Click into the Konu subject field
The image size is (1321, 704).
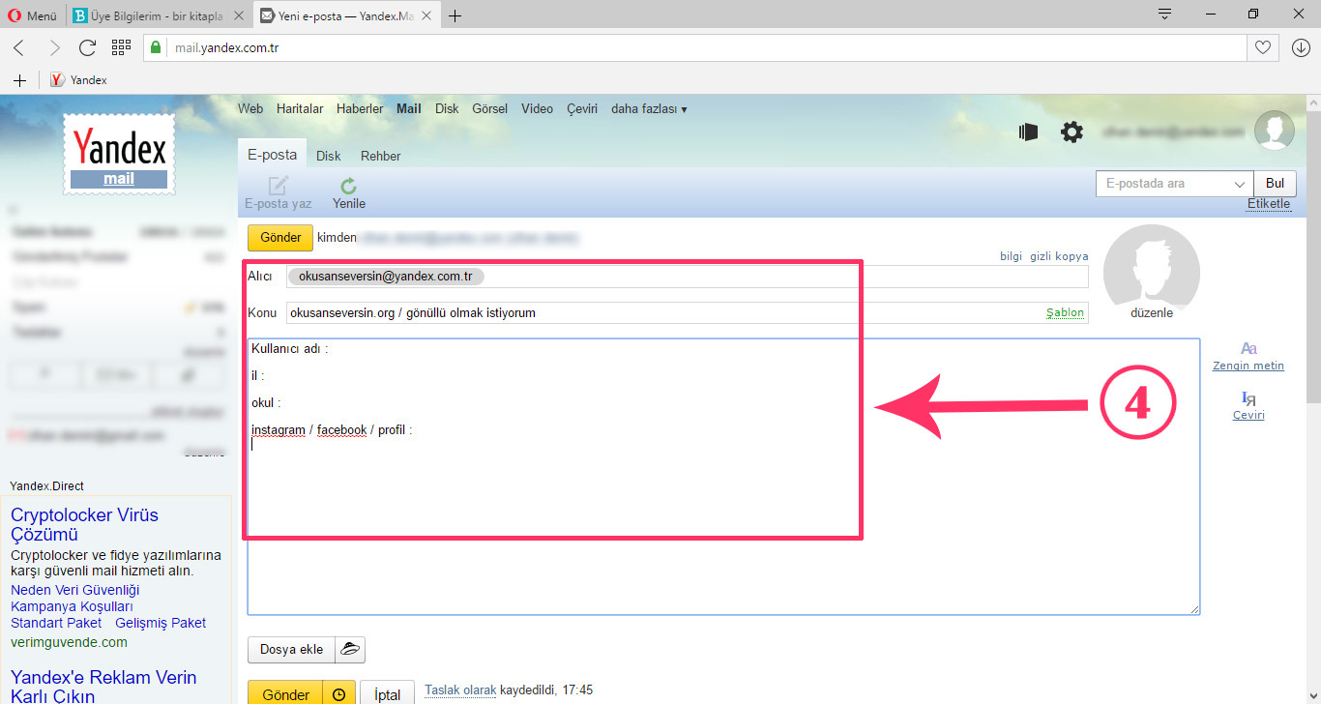point(658,313)
